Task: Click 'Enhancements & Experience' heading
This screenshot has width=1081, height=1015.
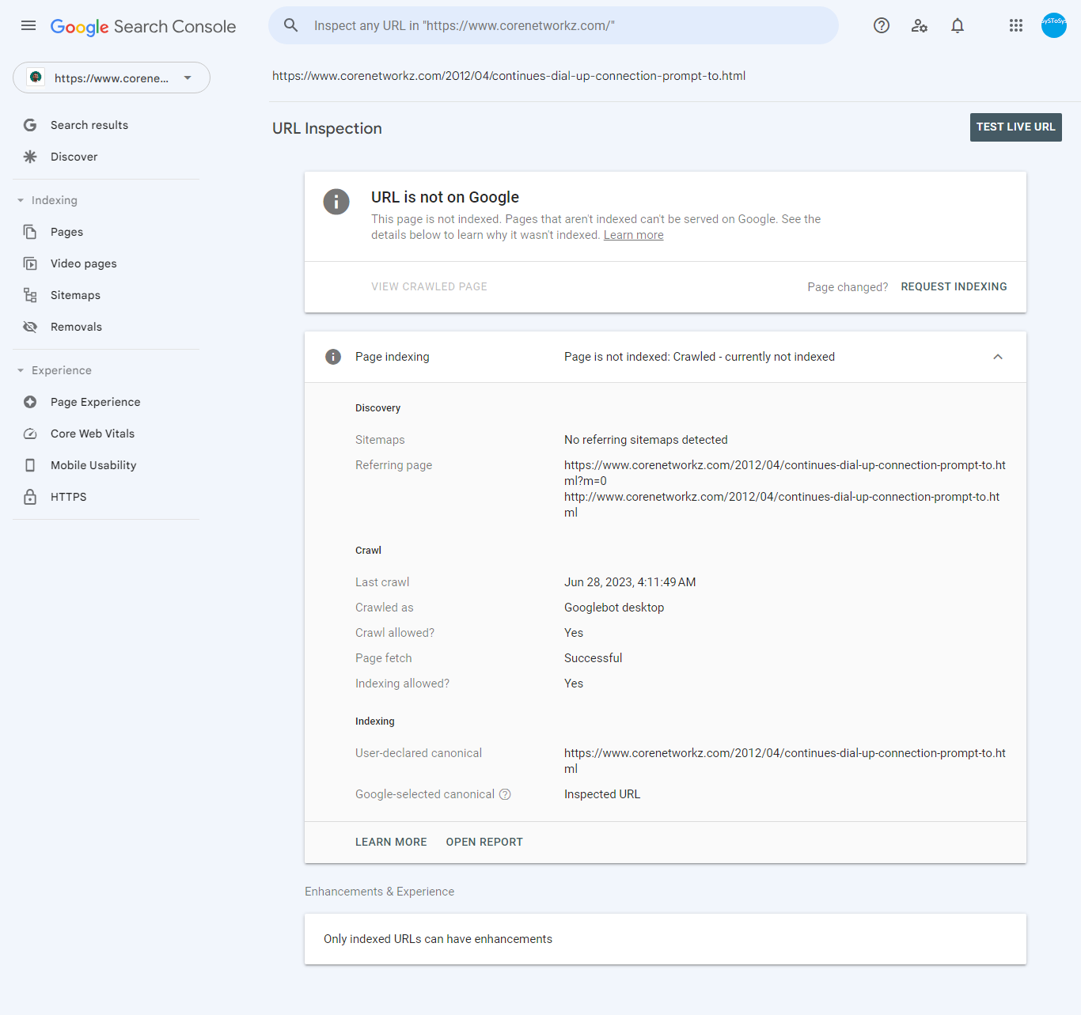Action: (379, 892)
